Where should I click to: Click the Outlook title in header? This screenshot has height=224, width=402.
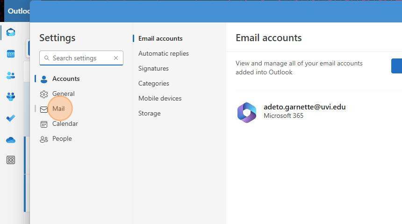tap(19, 11)
